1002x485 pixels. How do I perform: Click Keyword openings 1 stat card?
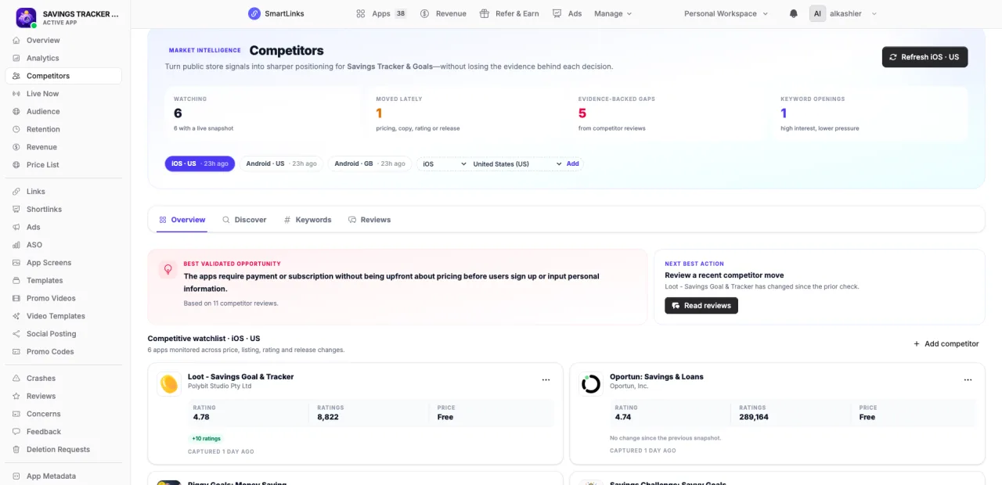click(x=870, y=114)
